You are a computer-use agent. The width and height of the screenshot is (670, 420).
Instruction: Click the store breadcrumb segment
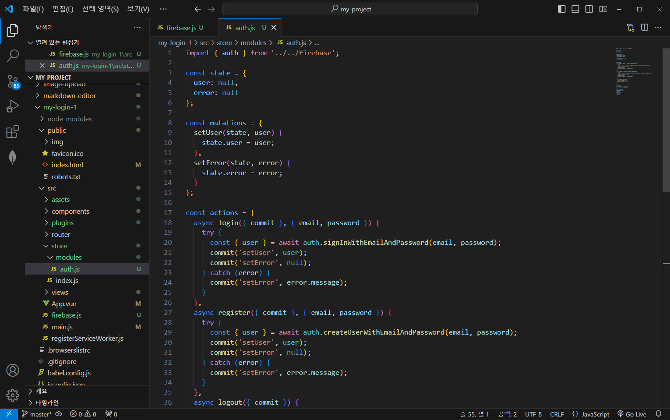click(224, 42)
